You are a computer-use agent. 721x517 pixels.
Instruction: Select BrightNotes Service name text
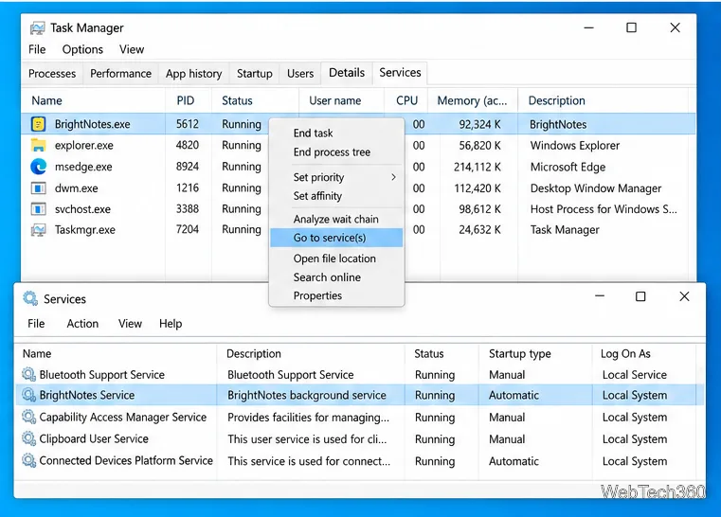click(87, 395)
